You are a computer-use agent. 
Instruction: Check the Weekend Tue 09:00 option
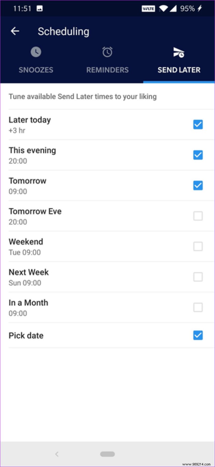[198, 246]
